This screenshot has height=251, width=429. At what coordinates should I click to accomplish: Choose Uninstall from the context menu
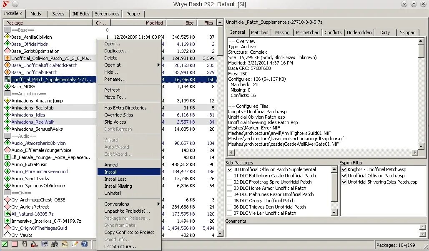click(129, 193)
